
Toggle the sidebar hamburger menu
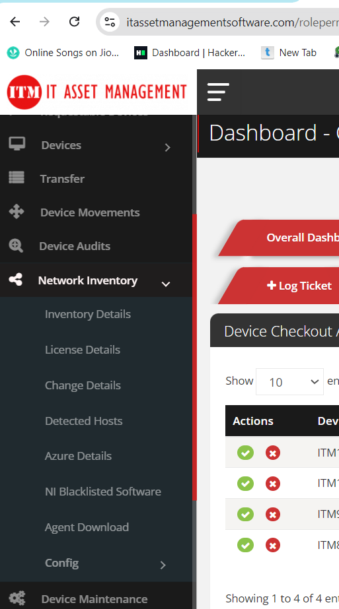(218, 92)
